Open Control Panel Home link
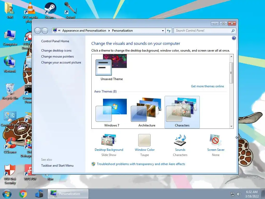The height and width of the screenshot is (199, 265). point(55,41)
